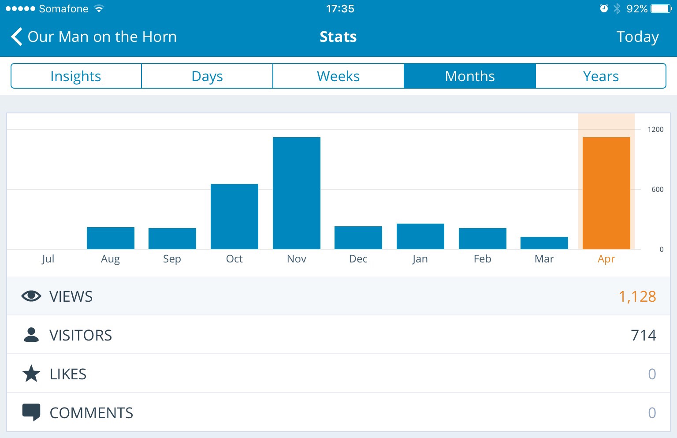677x438 pixels.
Task: Select the November bar in chart
Action: (297, 193)
